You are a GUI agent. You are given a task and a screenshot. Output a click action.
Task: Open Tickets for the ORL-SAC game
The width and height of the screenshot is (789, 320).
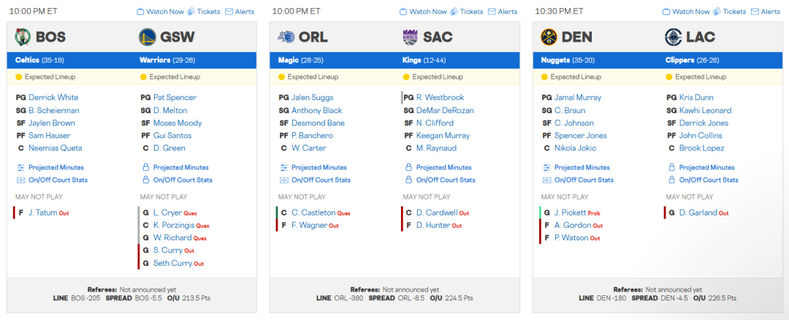point(466,12)
